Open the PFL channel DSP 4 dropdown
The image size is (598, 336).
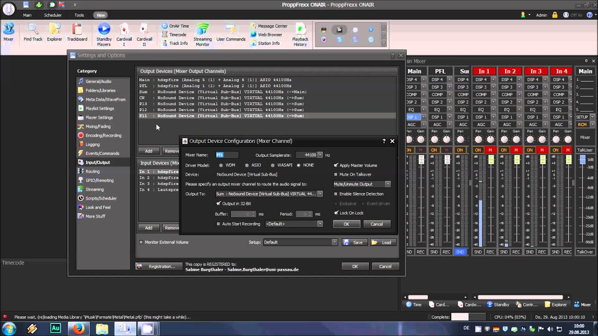(x=450, y=80)
